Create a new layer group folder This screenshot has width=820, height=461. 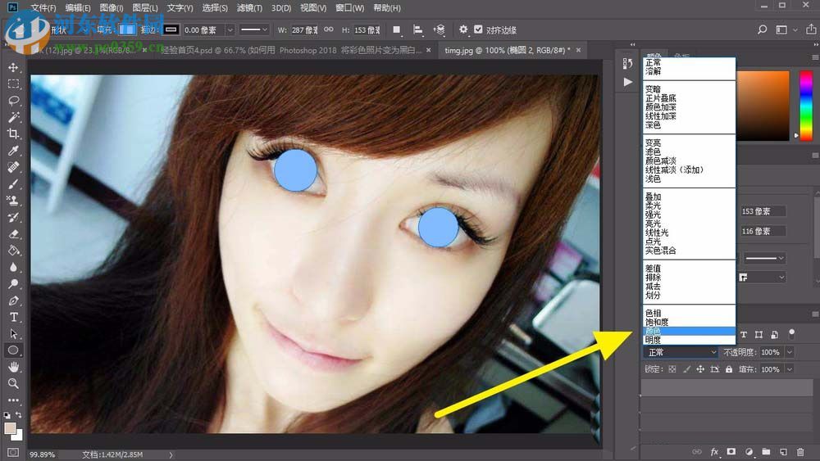coord(766,452)
